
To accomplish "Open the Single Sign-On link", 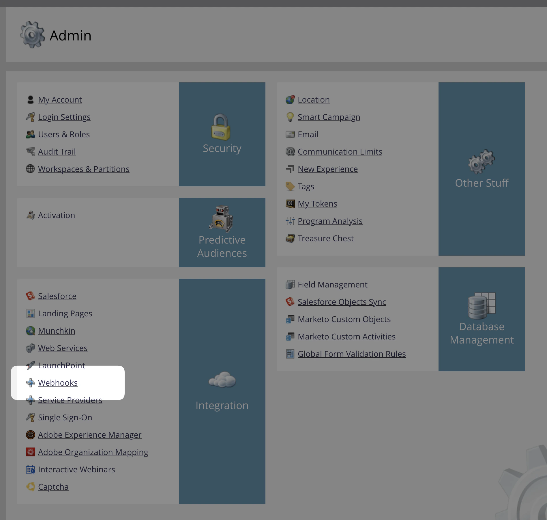I will click(65, 417).
